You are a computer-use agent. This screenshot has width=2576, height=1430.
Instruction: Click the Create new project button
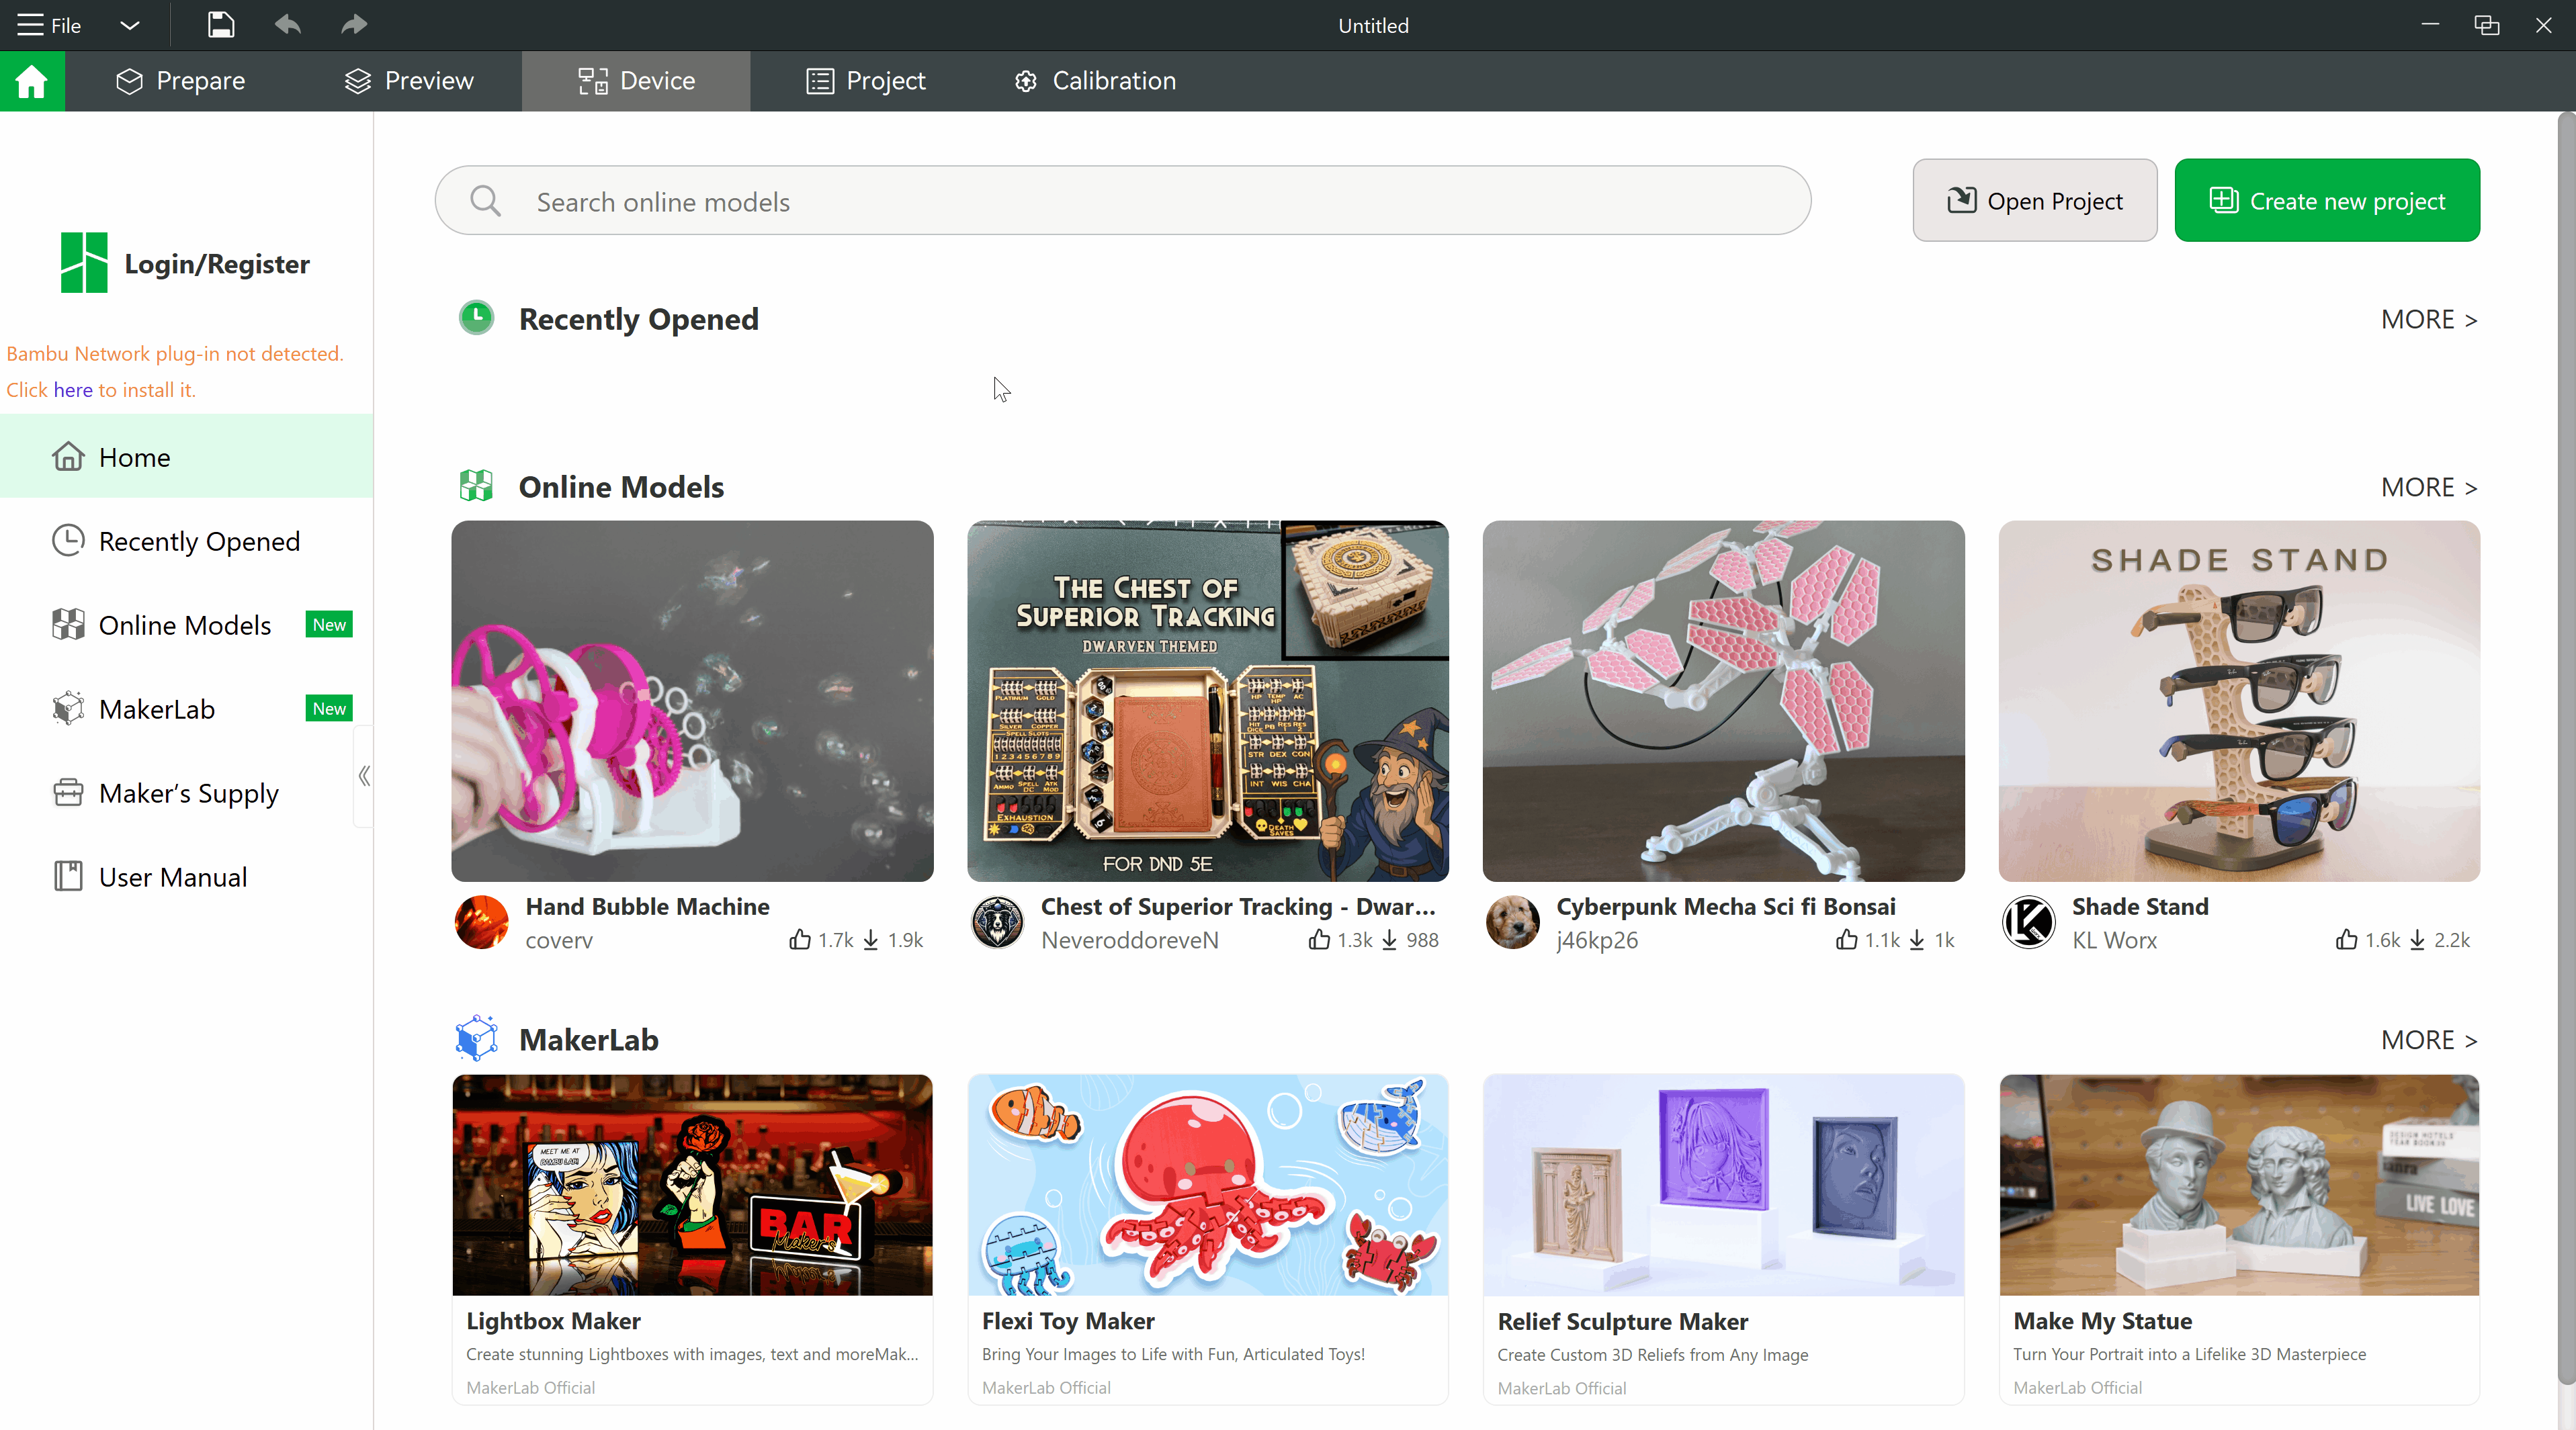click(x=2327, y=200)
